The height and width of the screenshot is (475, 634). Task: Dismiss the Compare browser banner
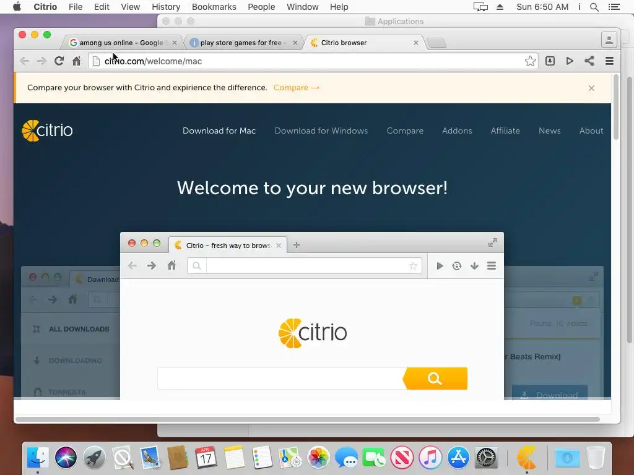tap(591, 88)
